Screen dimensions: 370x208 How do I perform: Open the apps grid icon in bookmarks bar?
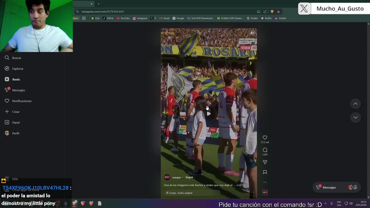click(84, 18)
